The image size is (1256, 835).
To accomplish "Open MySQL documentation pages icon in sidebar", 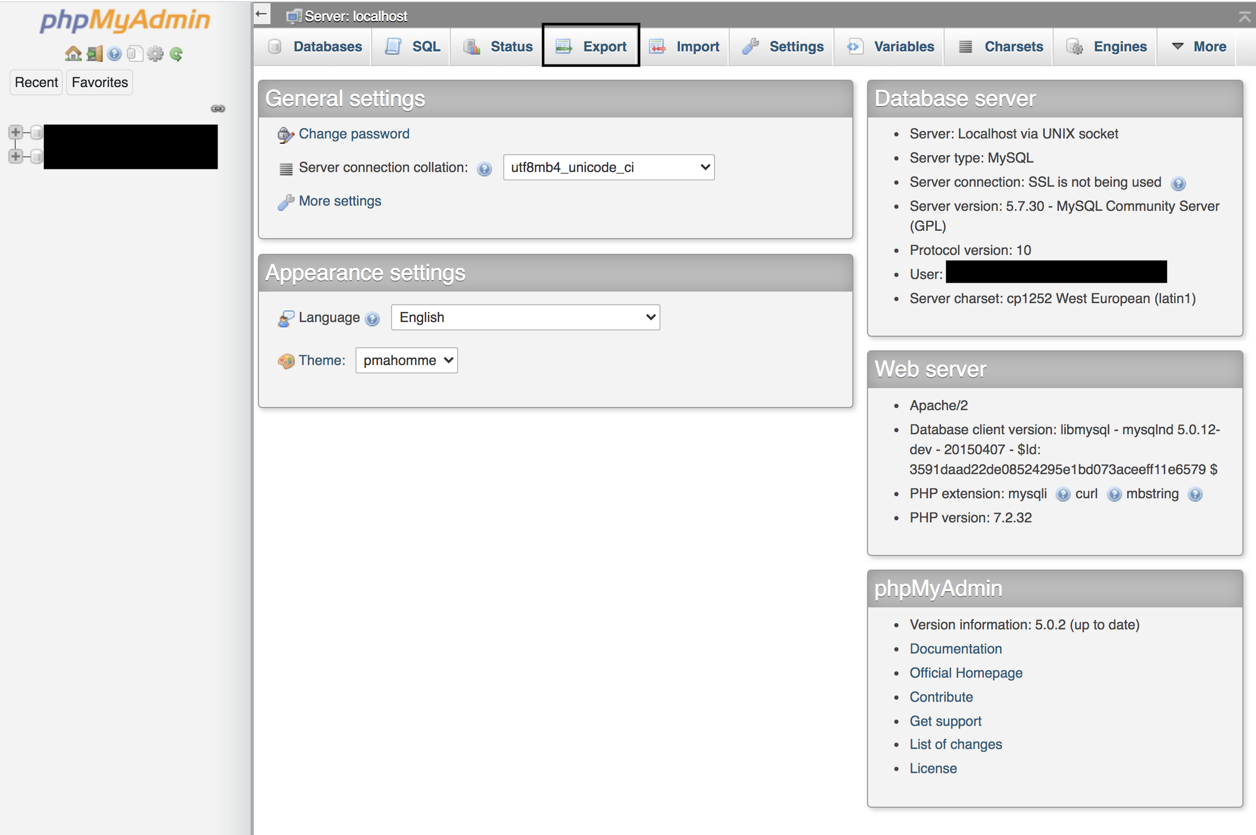I will pos(135,54).
